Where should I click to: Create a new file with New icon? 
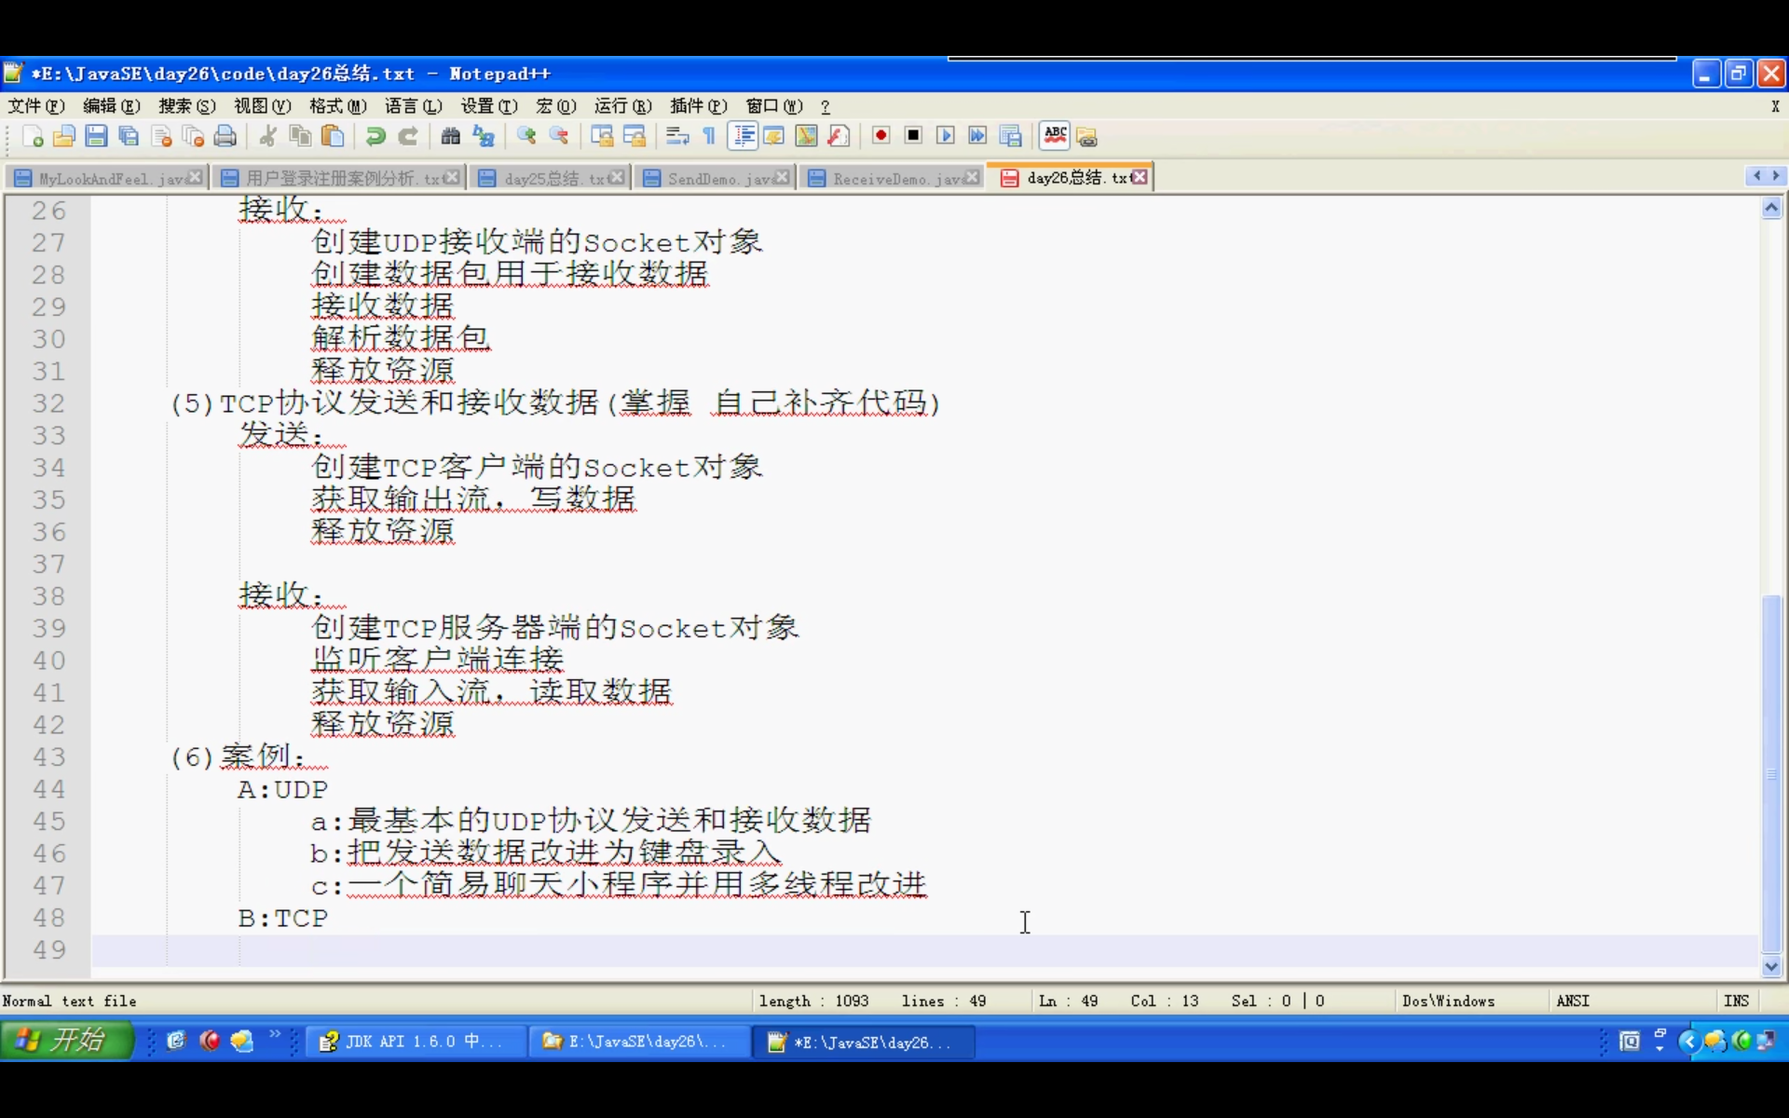[33, 137]
